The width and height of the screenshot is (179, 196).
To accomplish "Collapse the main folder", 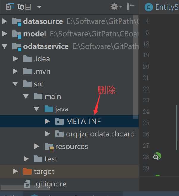I will [26, 97].
